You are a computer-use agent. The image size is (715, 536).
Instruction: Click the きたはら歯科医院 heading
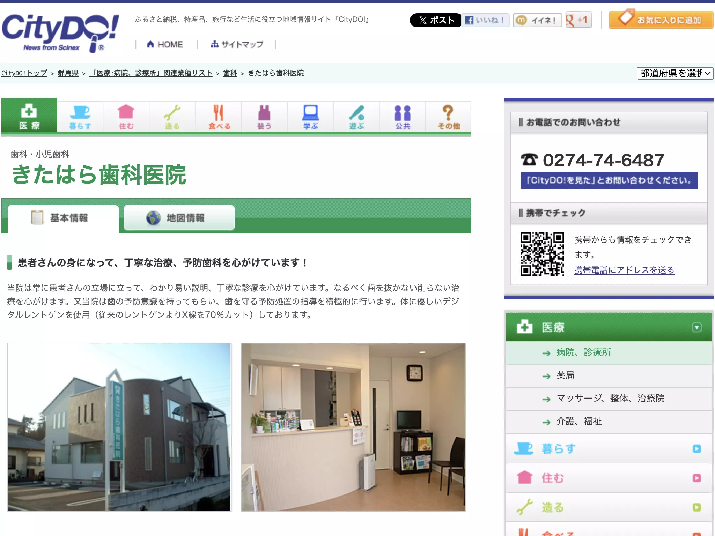pyautogui.click(x=99, y=174)
